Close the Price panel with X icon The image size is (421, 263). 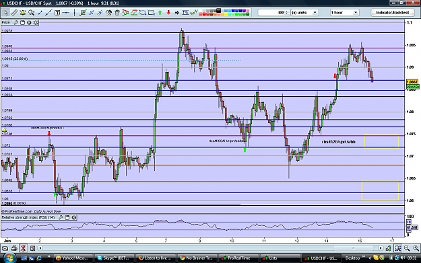tap(29, 22)
